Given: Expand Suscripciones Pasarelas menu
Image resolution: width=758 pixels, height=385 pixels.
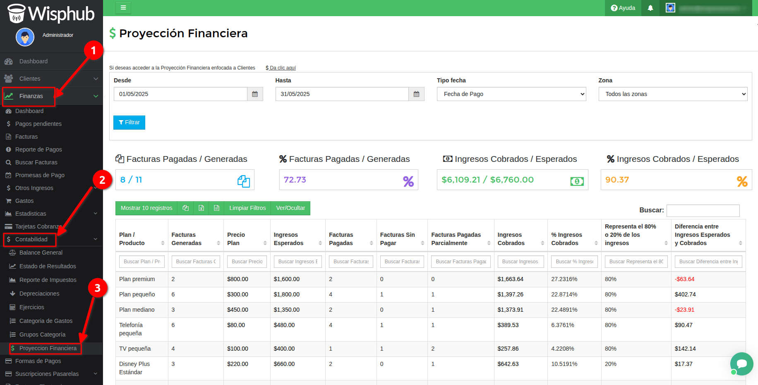Looking at the screenshot, I should tap(51, 374).
